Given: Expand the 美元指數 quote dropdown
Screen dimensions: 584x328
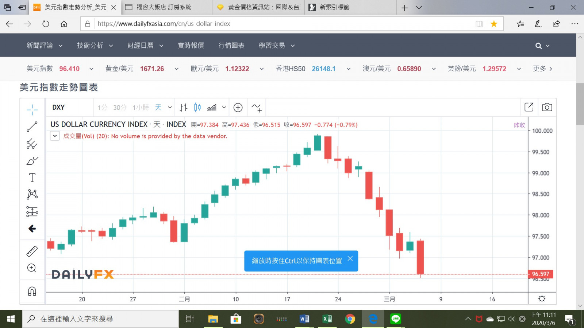Looking at the screenshot, I should (x=91, y=69).
